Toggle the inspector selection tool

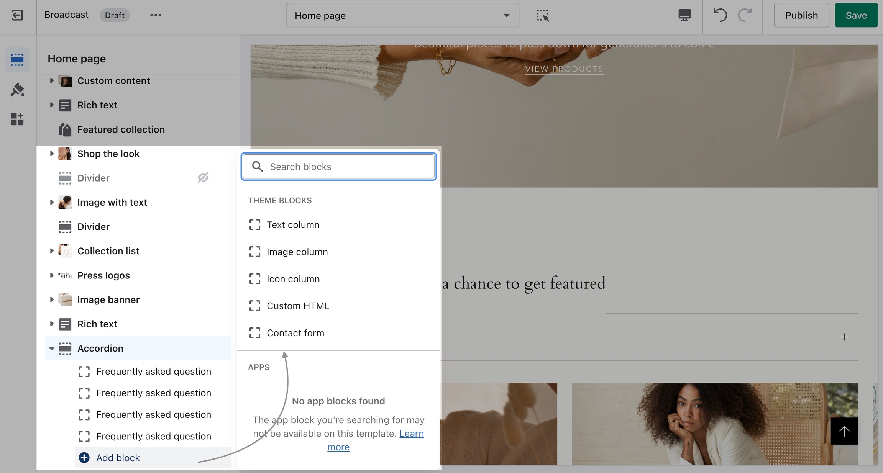pyautogui.click(x=542, y=15)
